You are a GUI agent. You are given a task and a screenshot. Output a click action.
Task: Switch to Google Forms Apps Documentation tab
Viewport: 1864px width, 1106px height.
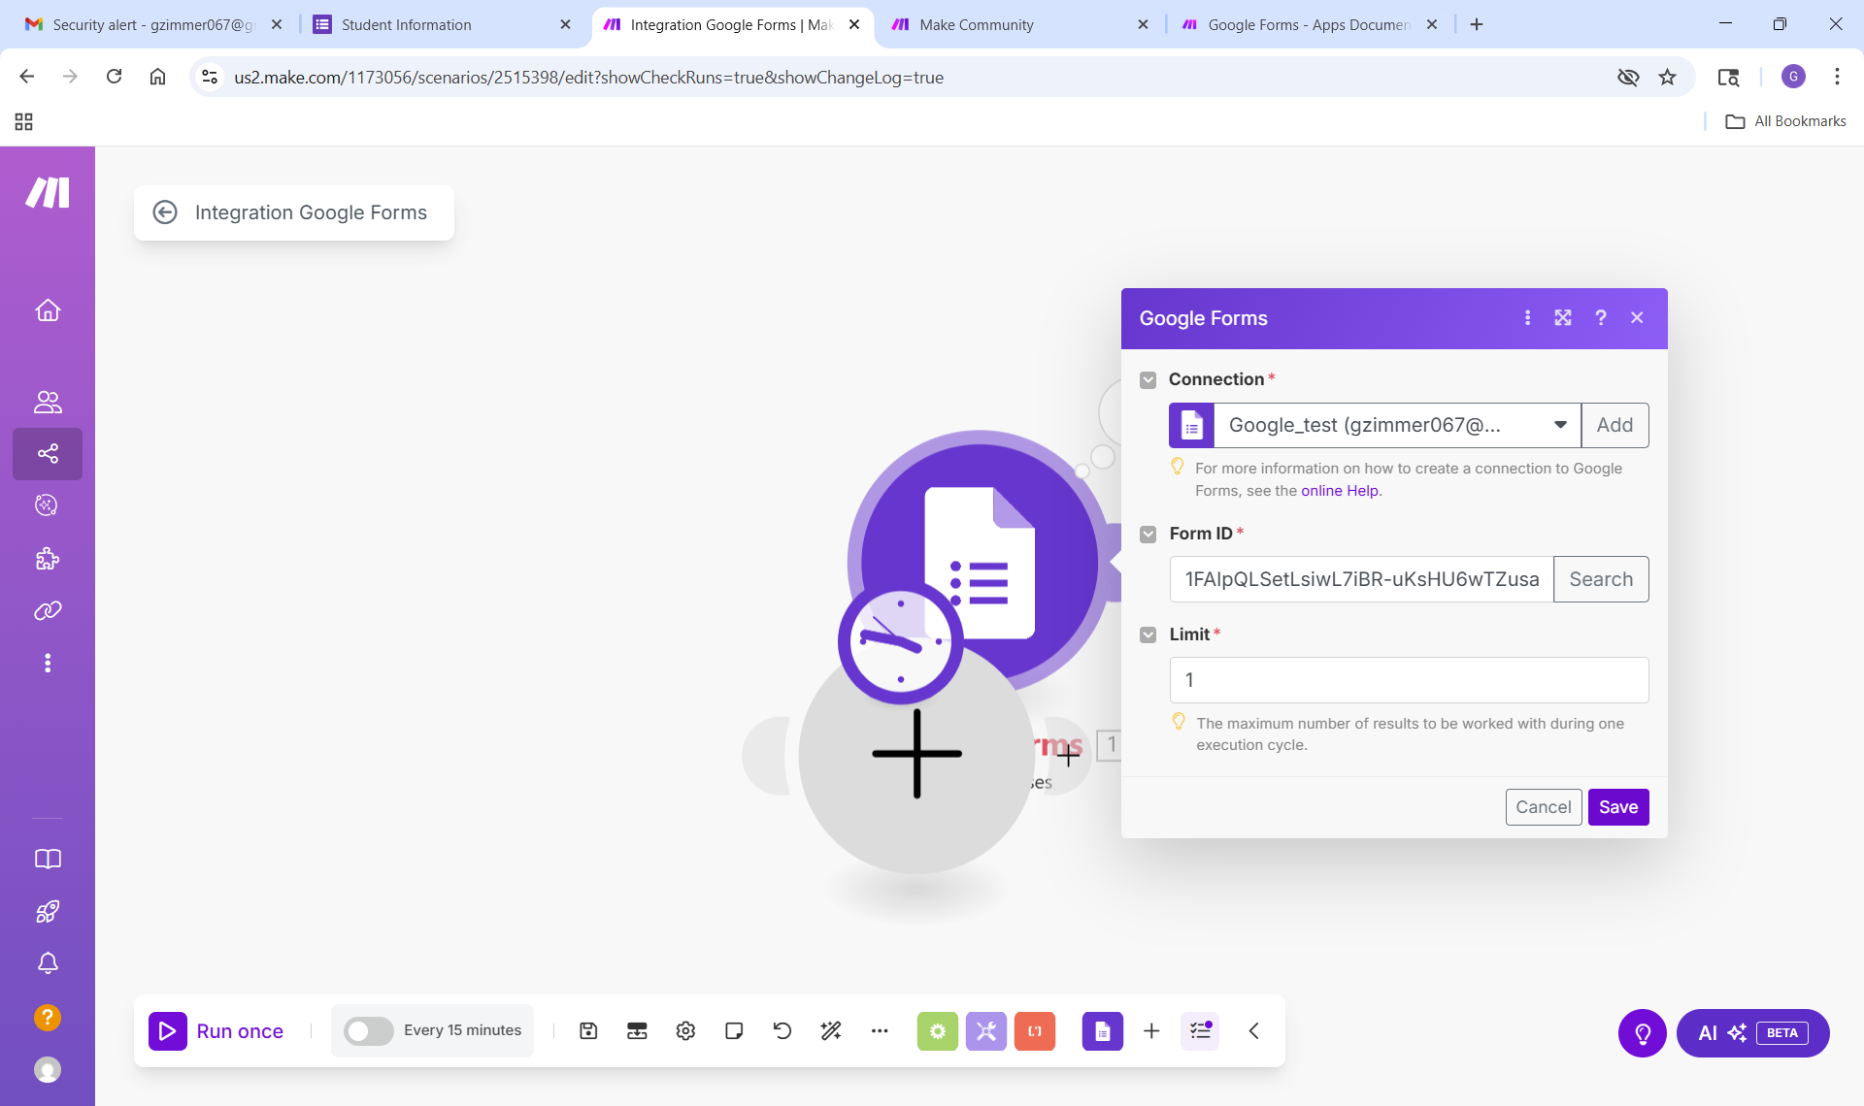click(x=1309, y=24)
